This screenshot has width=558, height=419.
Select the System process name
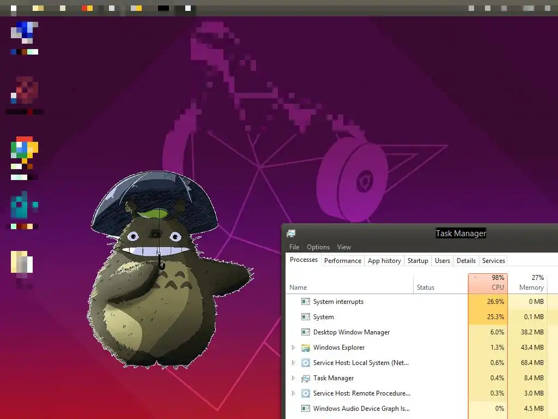[324, 317]
